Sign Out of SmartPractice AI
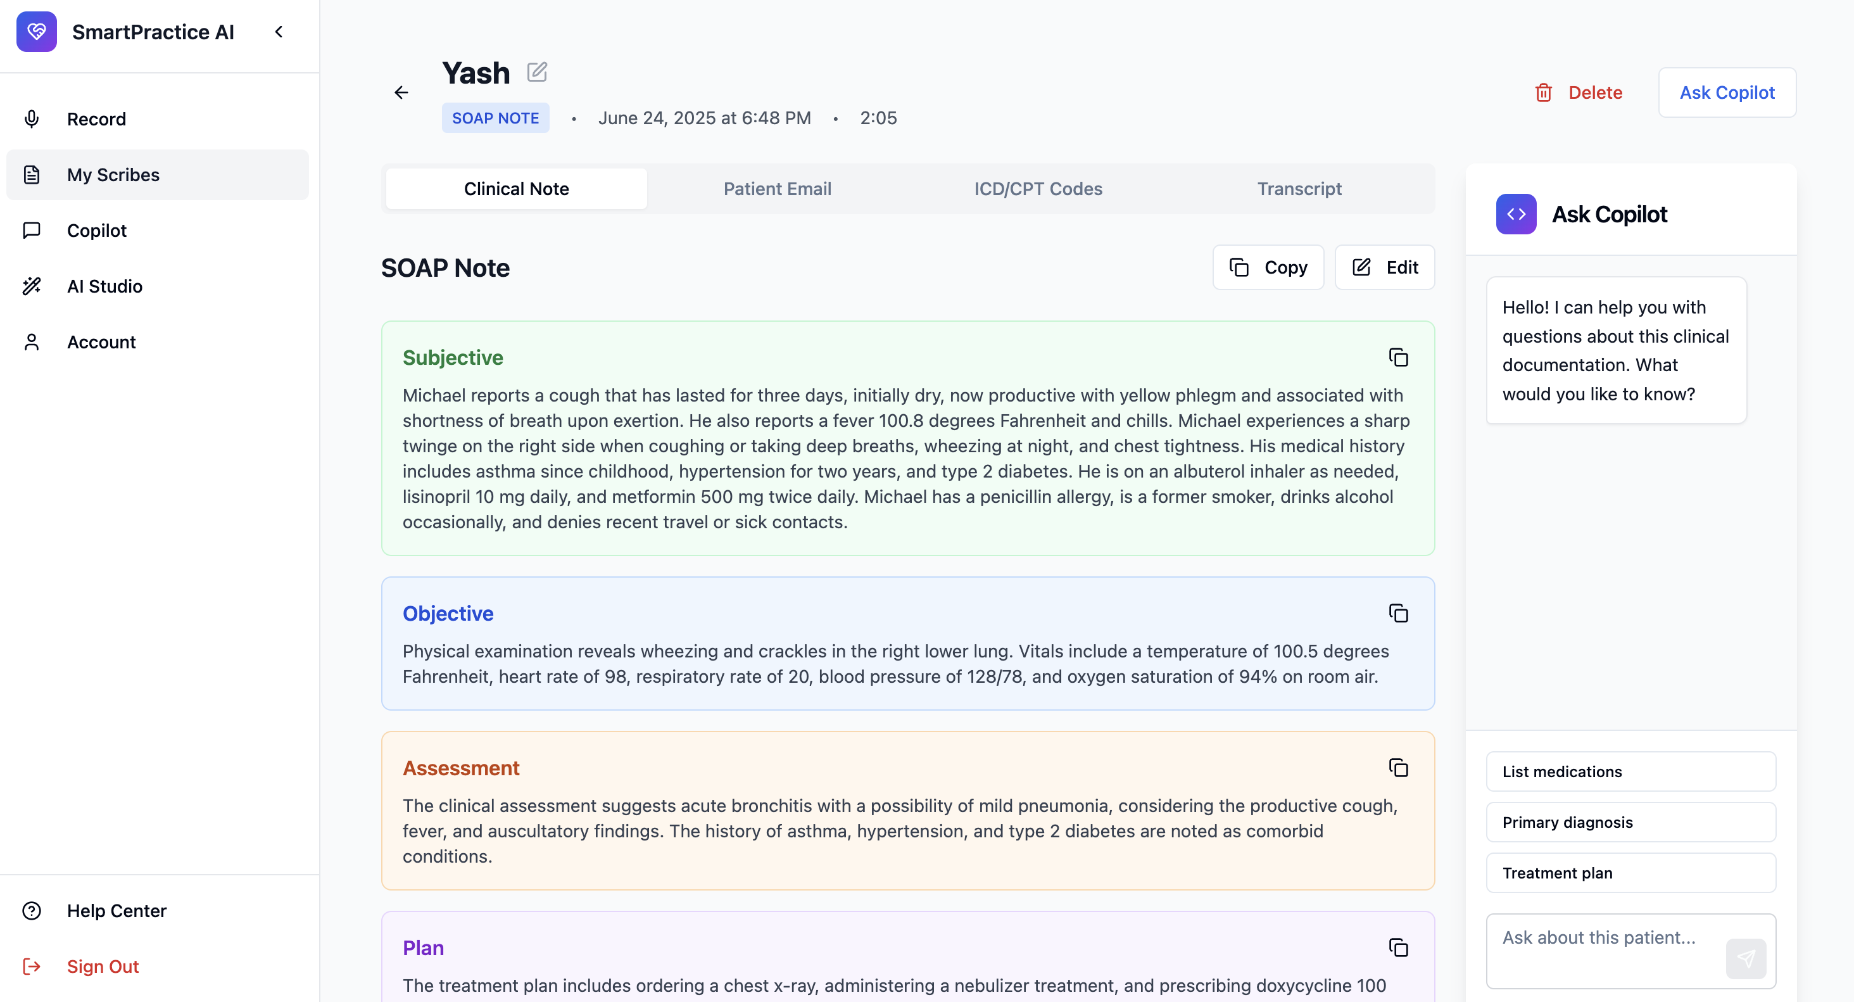Image resolution: width=1854 pixels, height=1002 pixels. point(102,966)
